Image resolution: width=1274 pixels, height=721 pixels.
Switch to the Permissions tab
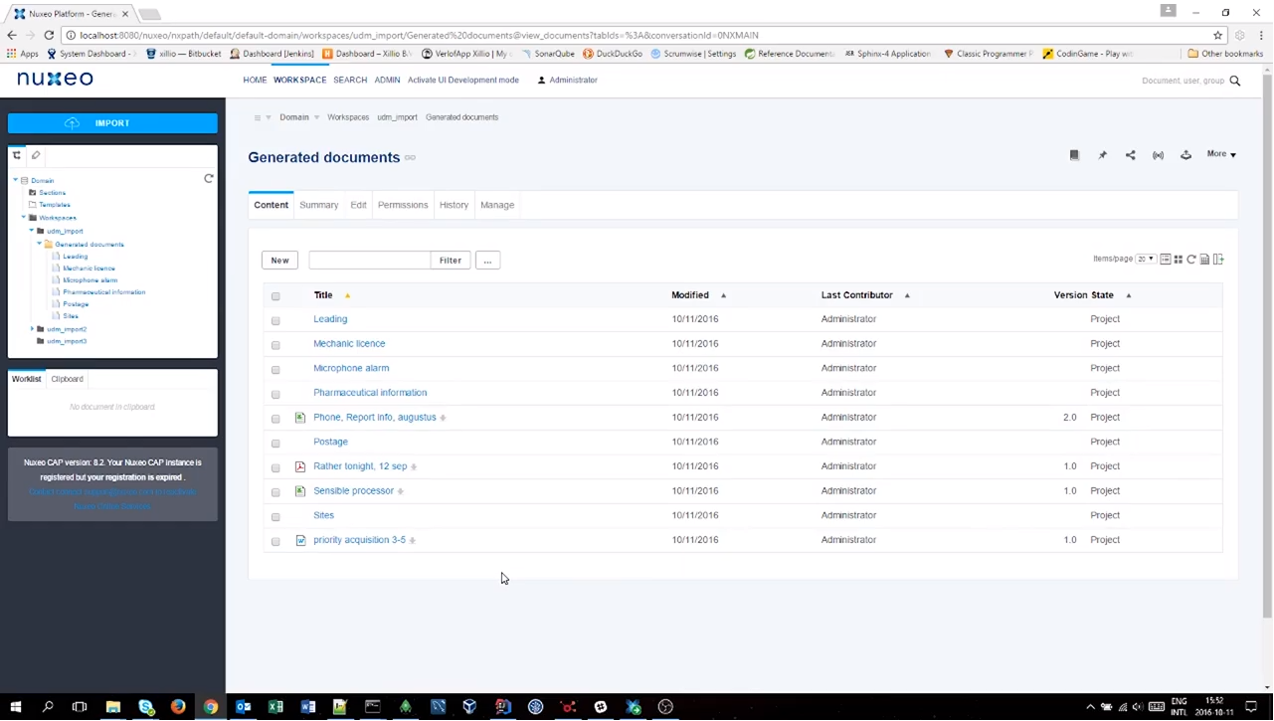[x=402, y=205]
